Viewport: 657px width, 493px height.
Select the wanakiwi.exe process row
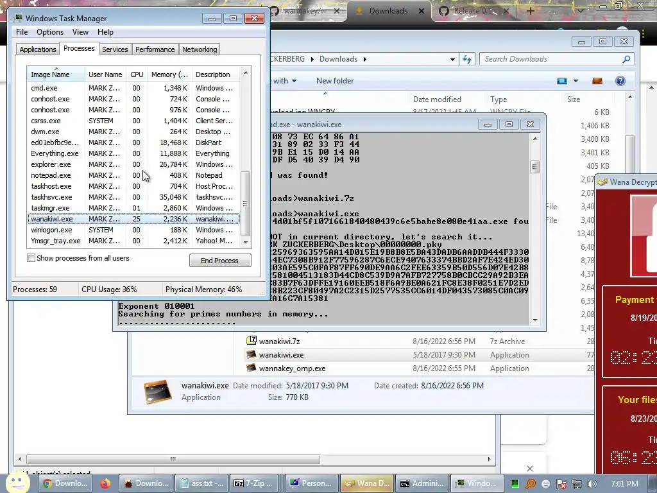click(x=133, y=219)
